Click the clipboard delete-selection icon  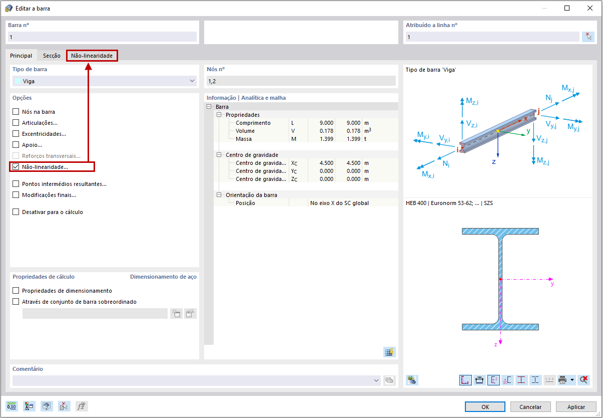click(x=64, y=406)
